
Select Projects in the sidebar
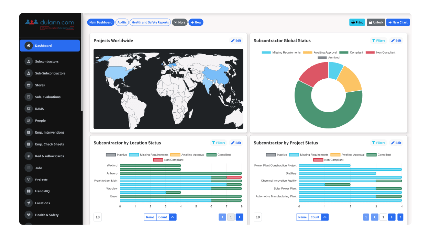tap(41, 180)
